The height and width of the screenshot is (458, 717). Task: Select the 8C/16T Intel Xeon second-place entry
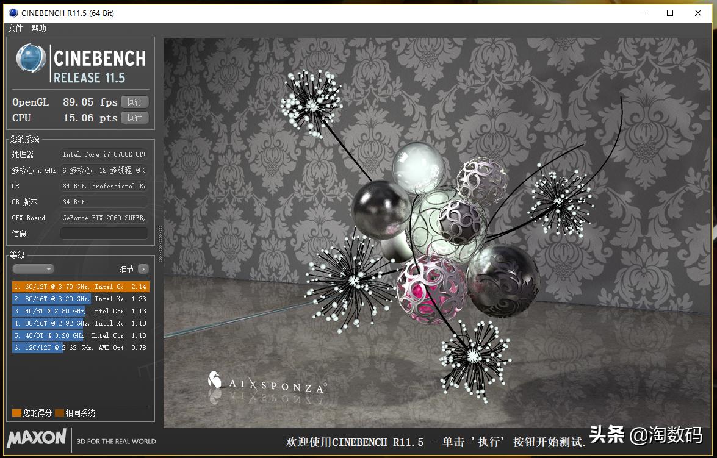point(79,299)
